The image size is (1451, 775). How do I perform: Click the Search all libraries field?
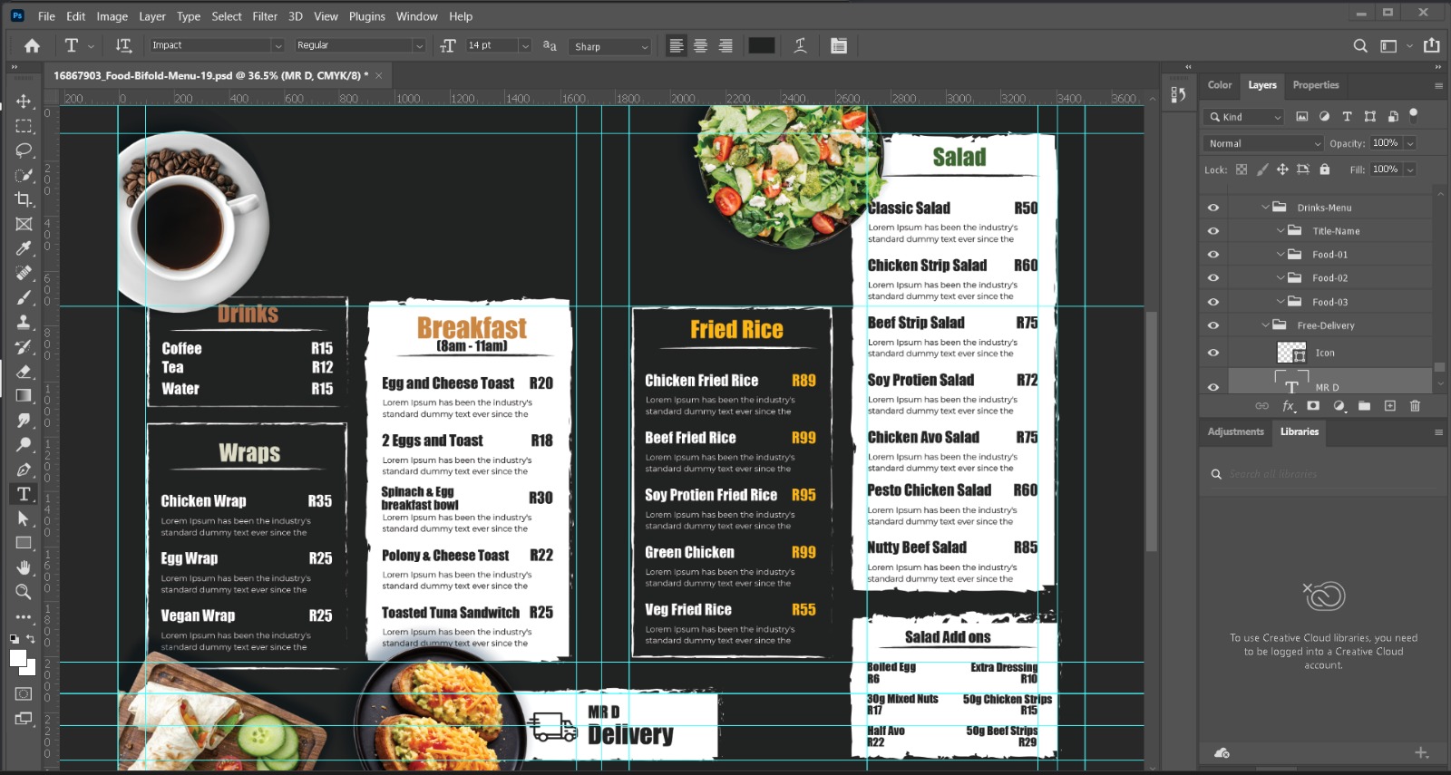click(1273, 474)
